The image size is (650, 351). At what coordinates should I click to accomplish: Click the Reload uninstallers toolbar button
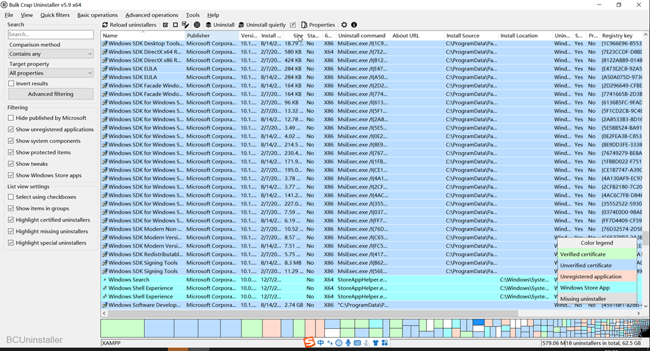(129, 25)
